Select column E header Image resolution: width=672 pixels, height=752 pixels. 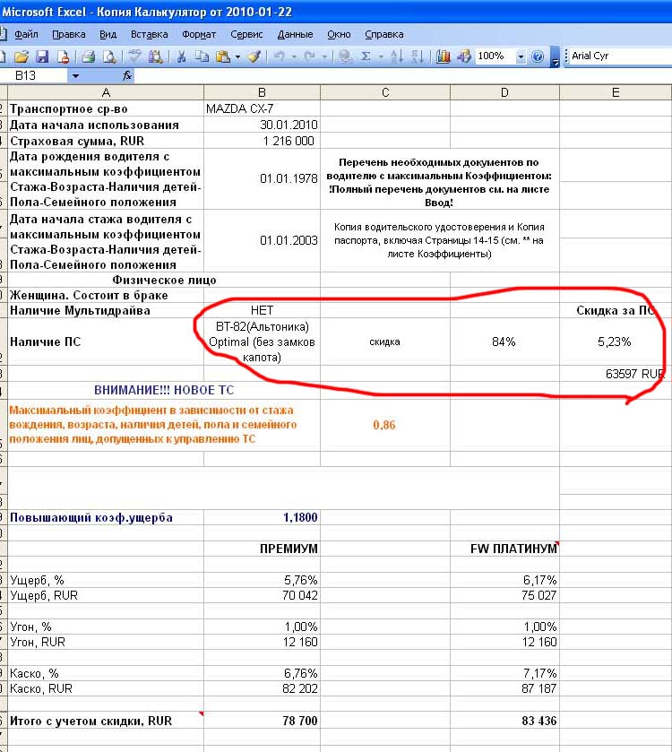pyautogui.click(x=616, y=92)
